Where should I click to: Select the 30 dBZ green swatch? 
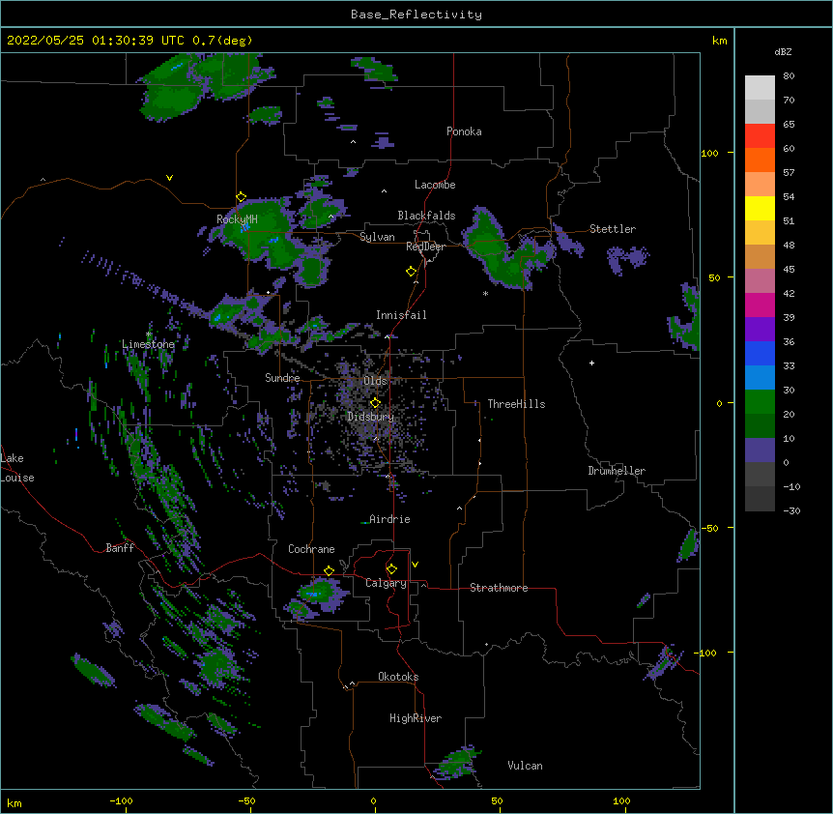(x=760, y=402)
